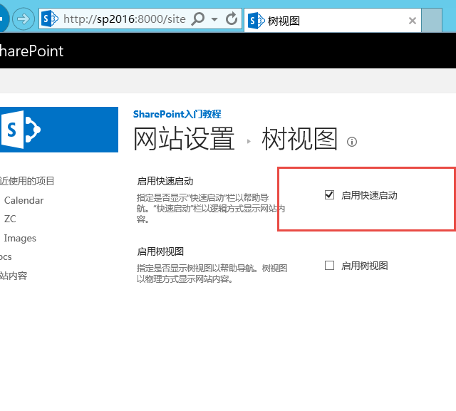456x411 pixels.
Task: Check the 启用树视图 checkbox
Action: click(329, 266)
